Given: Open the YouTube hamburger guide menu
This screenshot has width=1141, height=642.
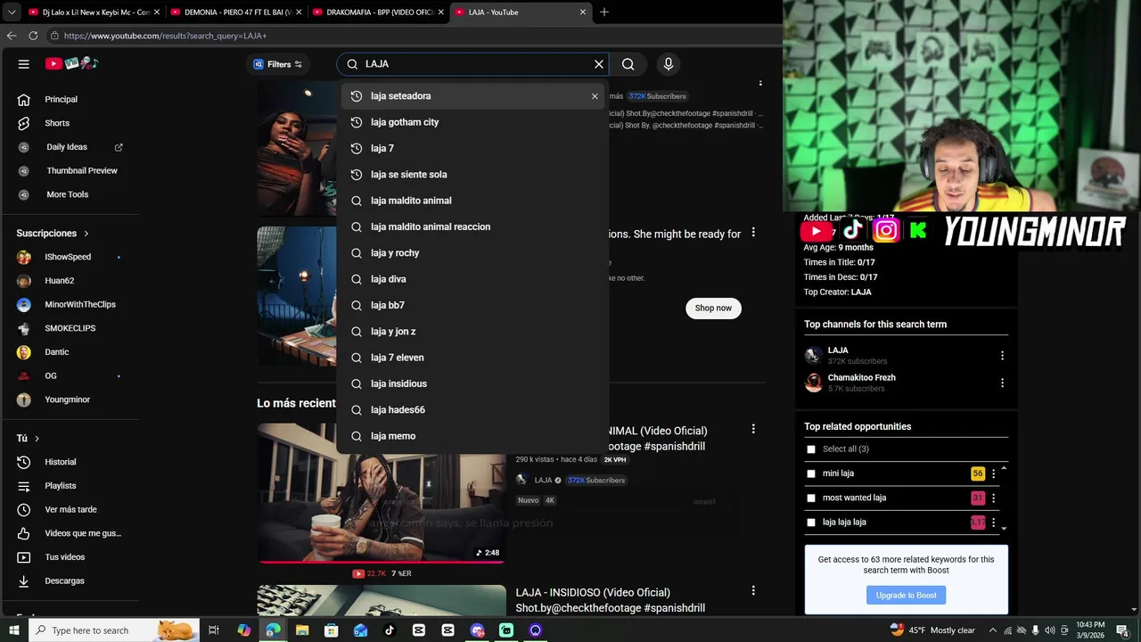Looking at the screenshot, I should 24,64.
